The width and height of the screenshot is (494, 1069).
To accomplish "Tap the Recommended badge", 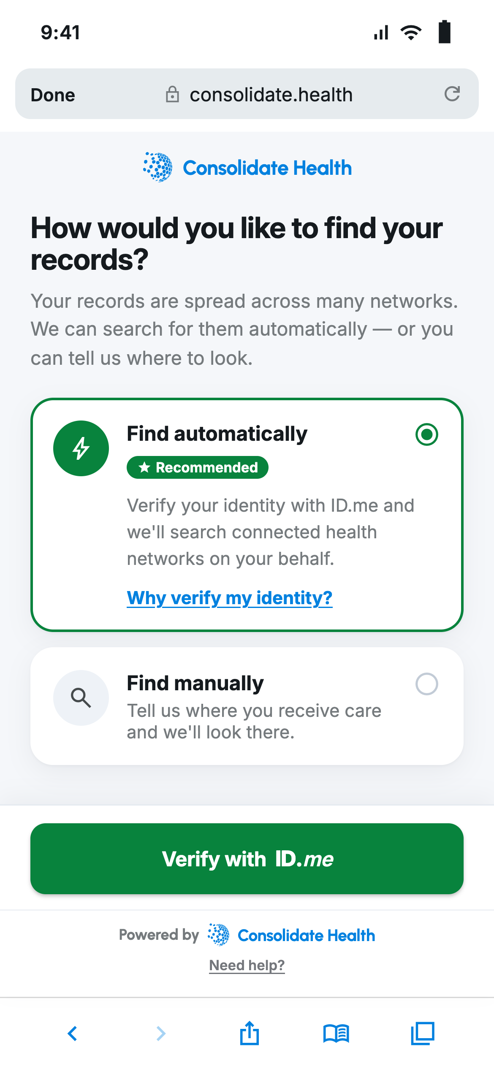I will [198, 467].
